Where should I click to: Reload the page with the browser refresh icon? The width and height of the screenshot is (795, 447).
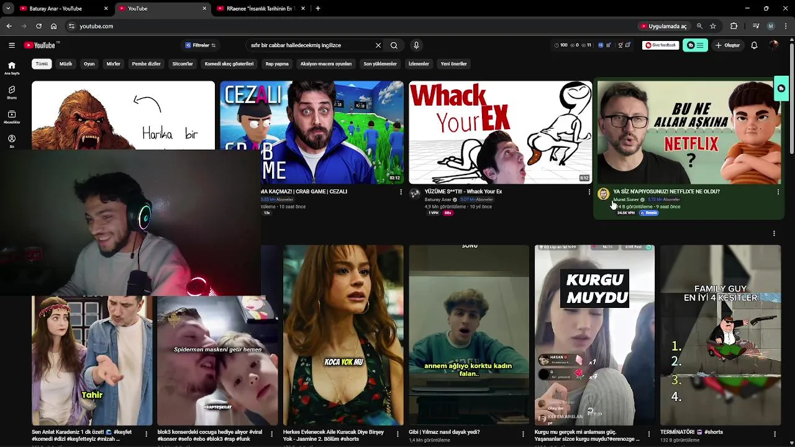coord(39,26)
